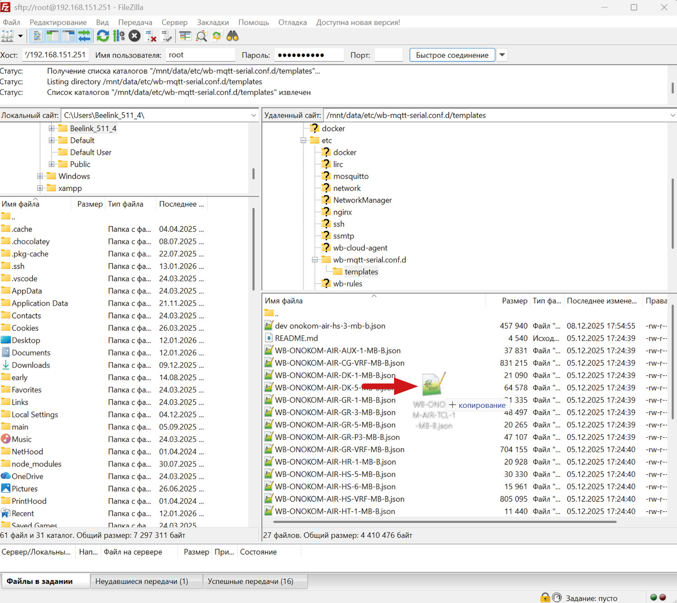The height and width of the screenshot is (603, 677).
Task: Open the Передача menu
Action: click(135, 22)
